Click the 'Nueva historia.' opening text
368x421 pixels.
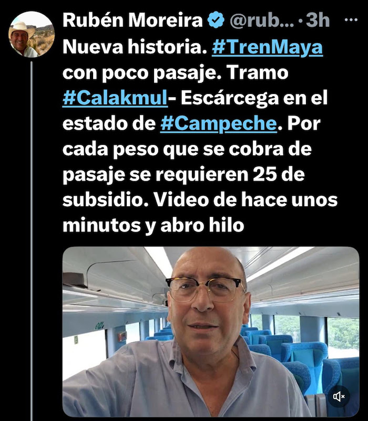coord(135,47)
